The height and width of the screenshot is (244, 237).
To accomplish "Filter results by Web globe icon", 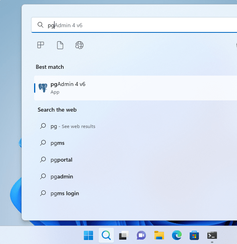I will coord(79,45).
